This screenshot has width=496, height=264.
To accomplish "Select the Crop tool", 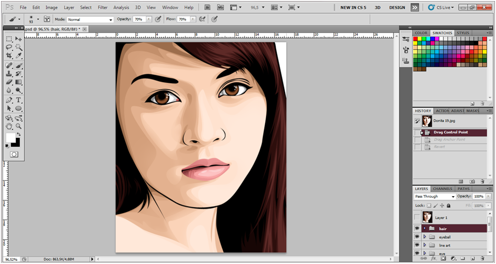I will 9,55.
